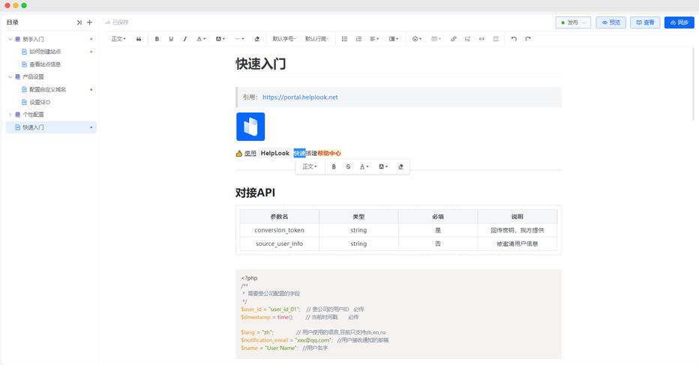The width and height of the screenshot is (699, 365).
Task: Insert a blockquote with the quote icon
Action: pyautogui.click(x=139, y=39)
